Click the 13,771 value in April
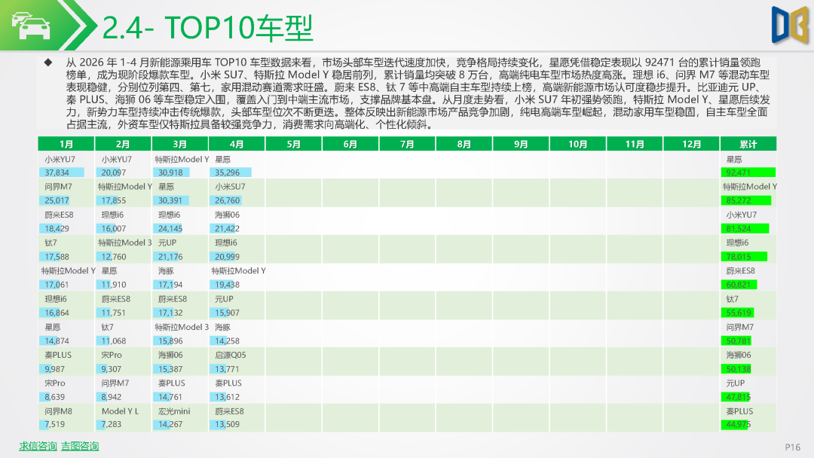The height and width of the screenshot is (458, 814). (228, 369)
